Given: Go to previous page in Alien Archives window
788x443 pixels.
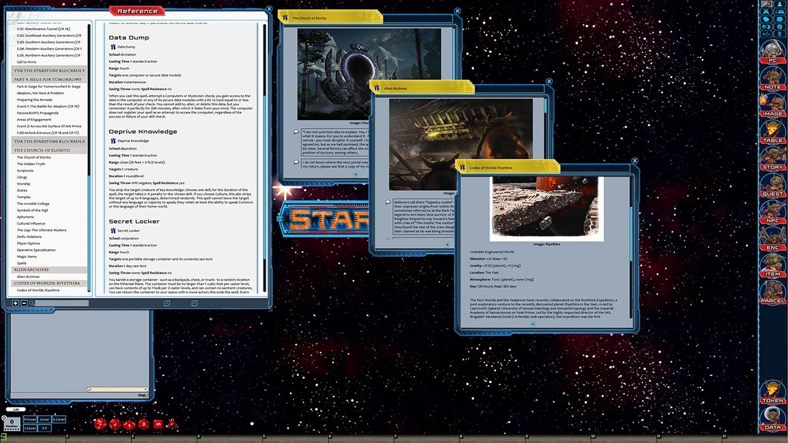Looking at the screenshot, I should pyautogui.click(x=448, y=244).
